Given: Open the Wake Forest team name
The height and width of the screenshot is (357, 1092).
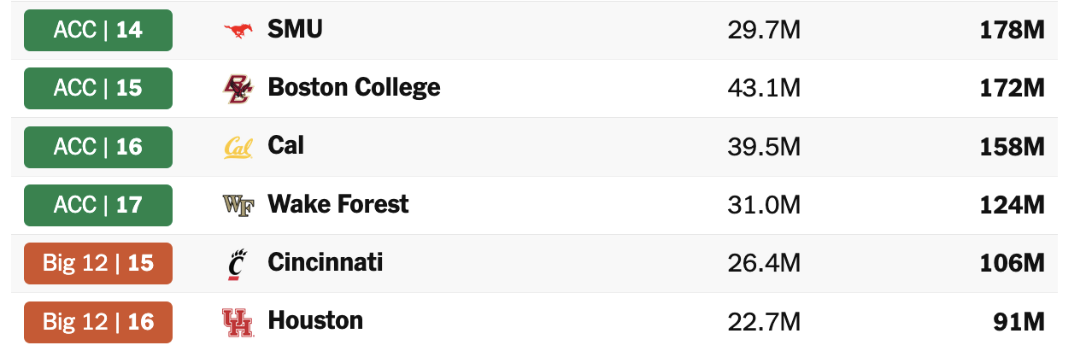Looking at the screenshot, I should (338, 204).
